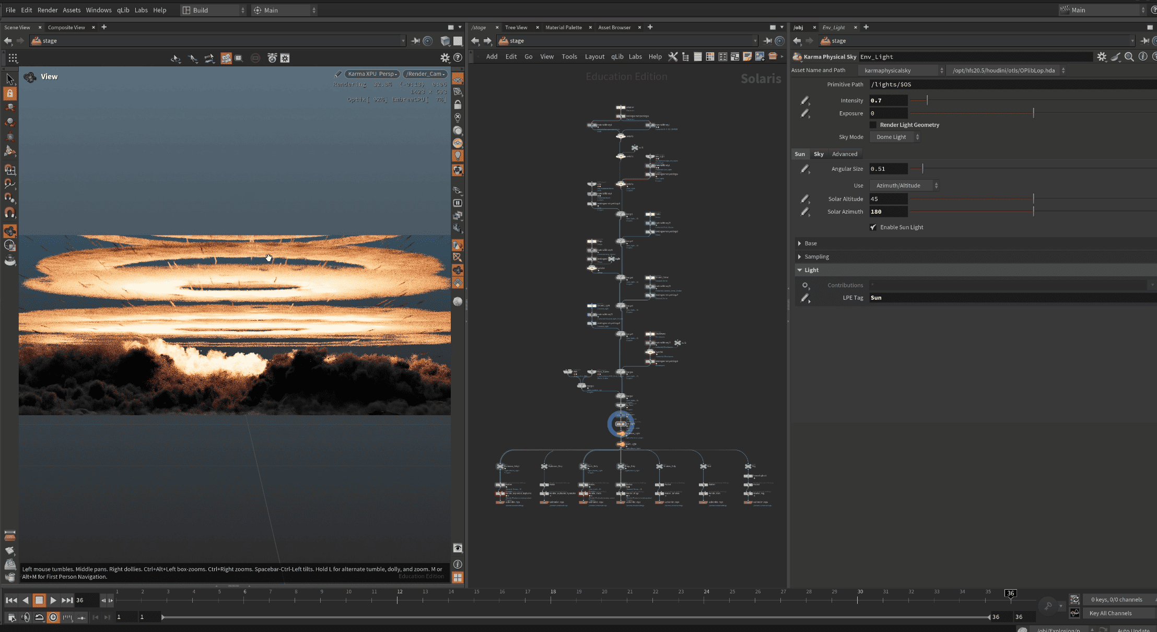Open the Karma XPU Persp dropdown

click(372, 74)
